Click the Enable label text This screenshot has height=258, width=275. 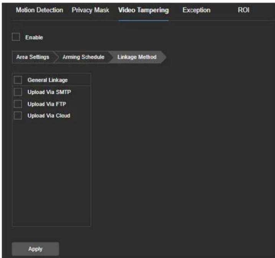click(34, 38)
